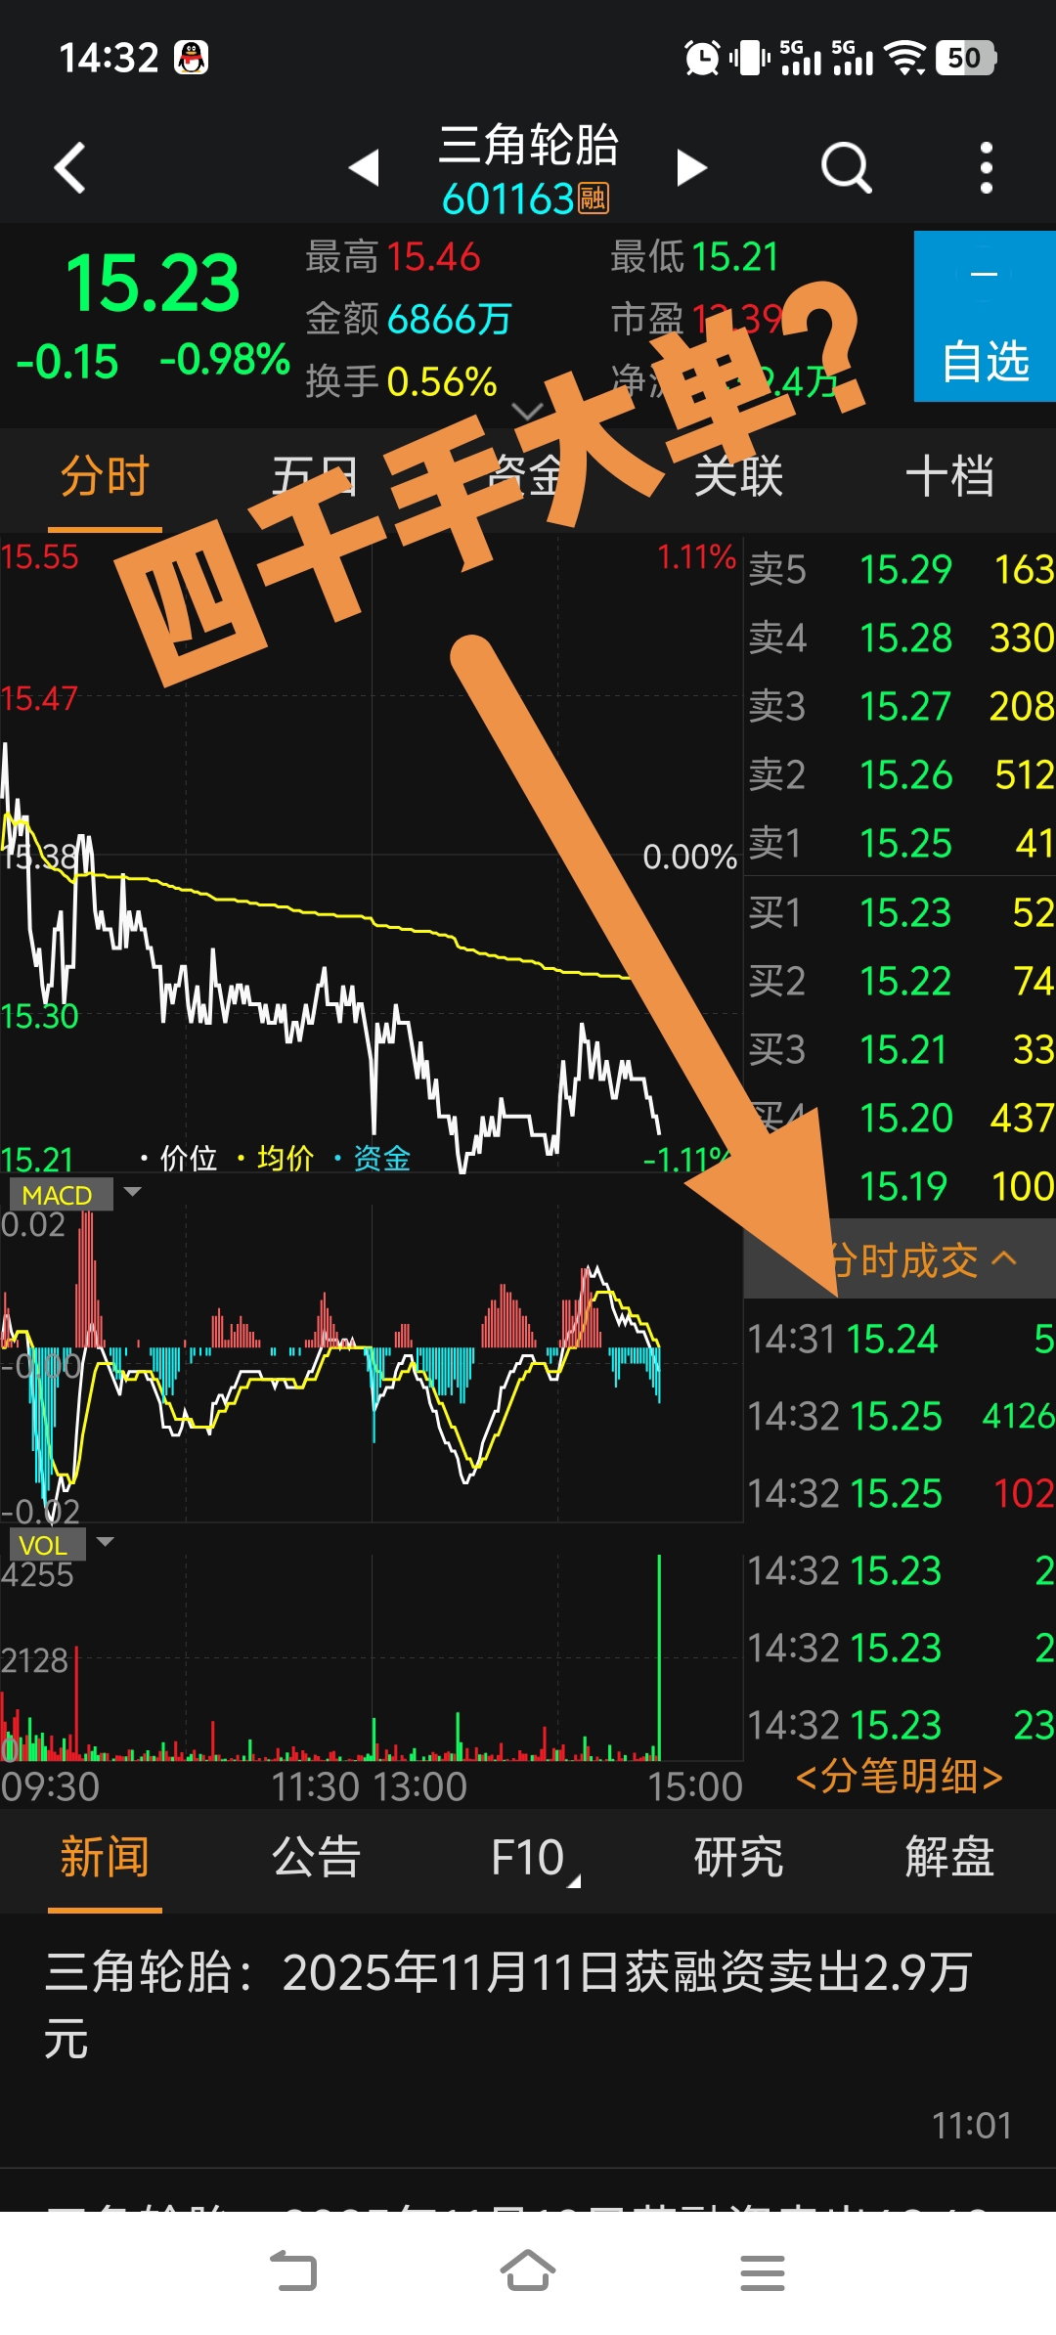Viewport: 1056px width, 2335px height.
Task: Switch to the 十档 tab
Action: [x=949, y=476]
